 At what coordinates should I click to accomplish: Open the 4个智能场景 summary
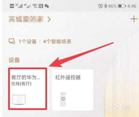(x=57, y=42)
